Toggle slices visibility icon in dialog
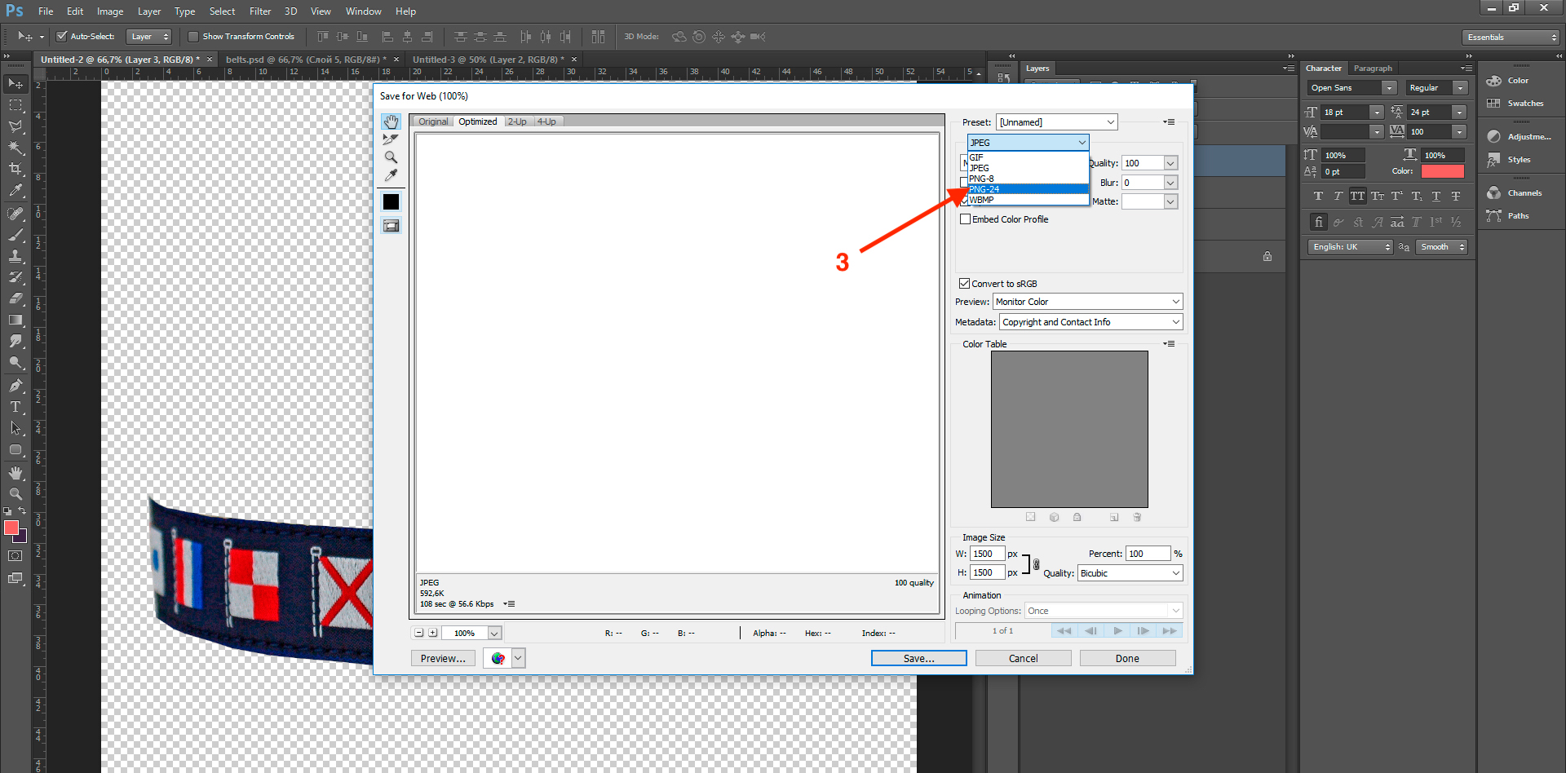Viewport: 1566px width, 773px height. [391, 226]
